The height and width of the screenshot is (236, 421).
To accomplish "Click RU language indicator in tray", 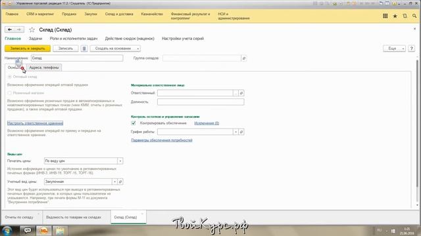I will [379, 230].
